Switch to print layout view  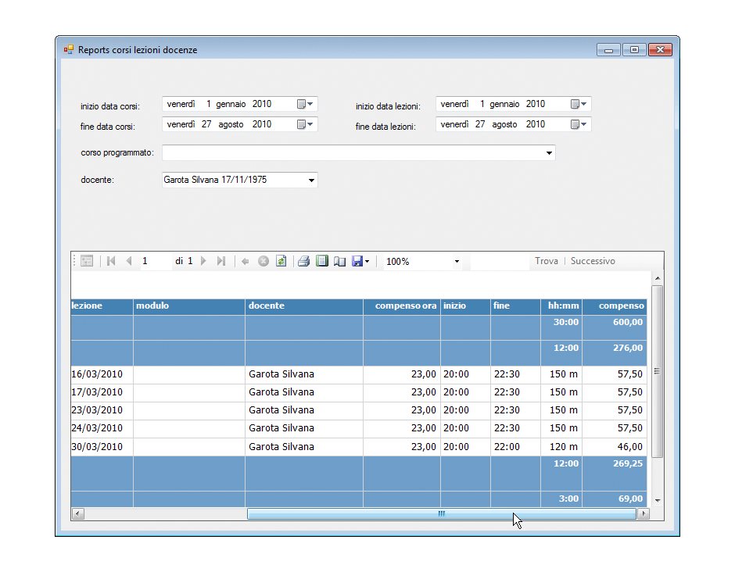click(321, 261)
